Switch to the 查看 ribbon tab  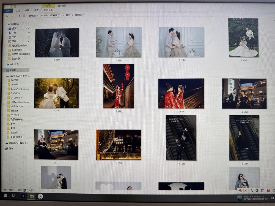[36, 10]
